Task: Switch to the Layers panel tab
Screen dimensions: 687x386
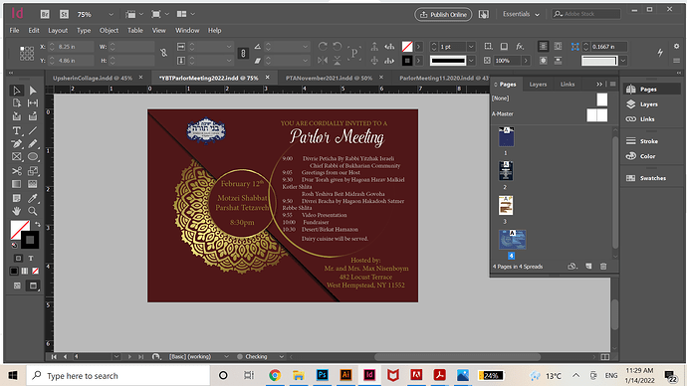Action: [x=538, y=84]
